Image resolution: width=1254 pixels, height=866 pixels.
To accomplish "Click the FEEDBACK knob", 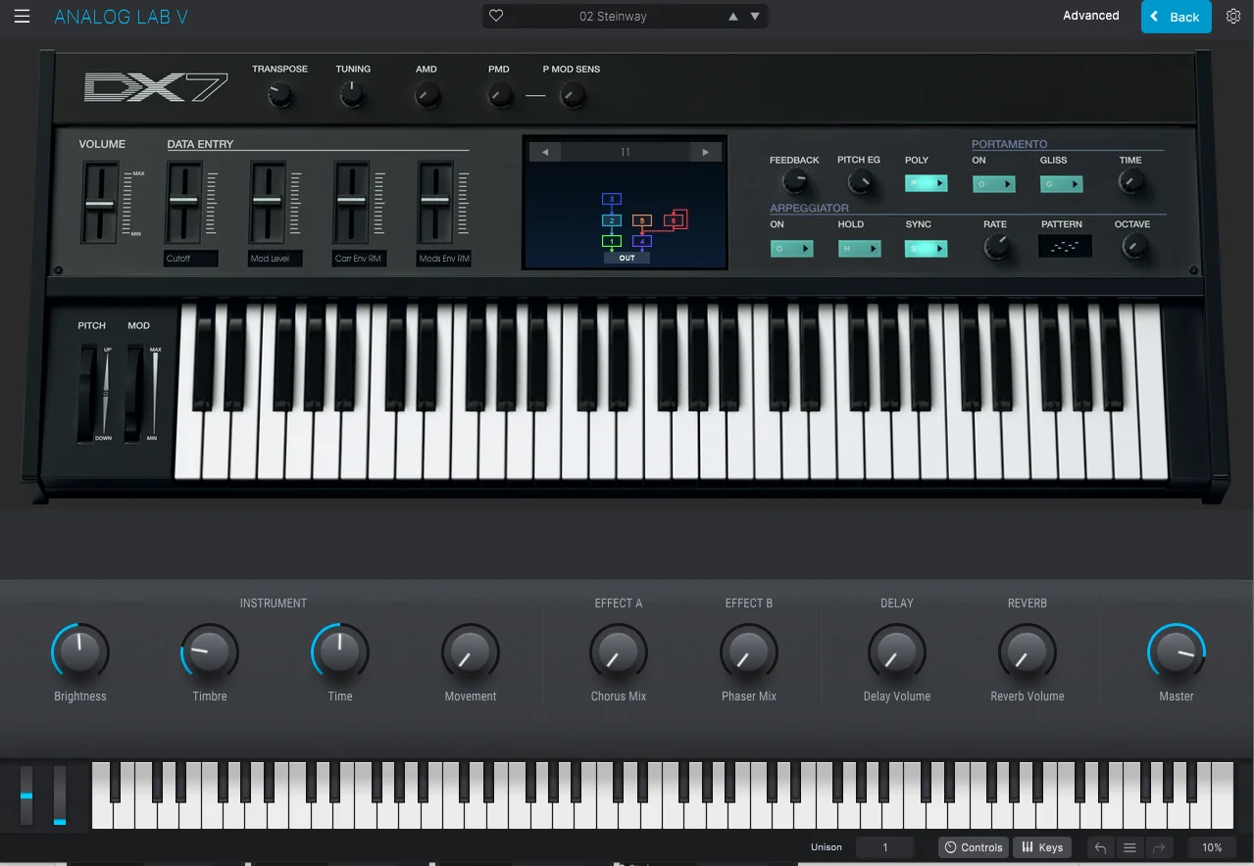I will pos(795,181).
